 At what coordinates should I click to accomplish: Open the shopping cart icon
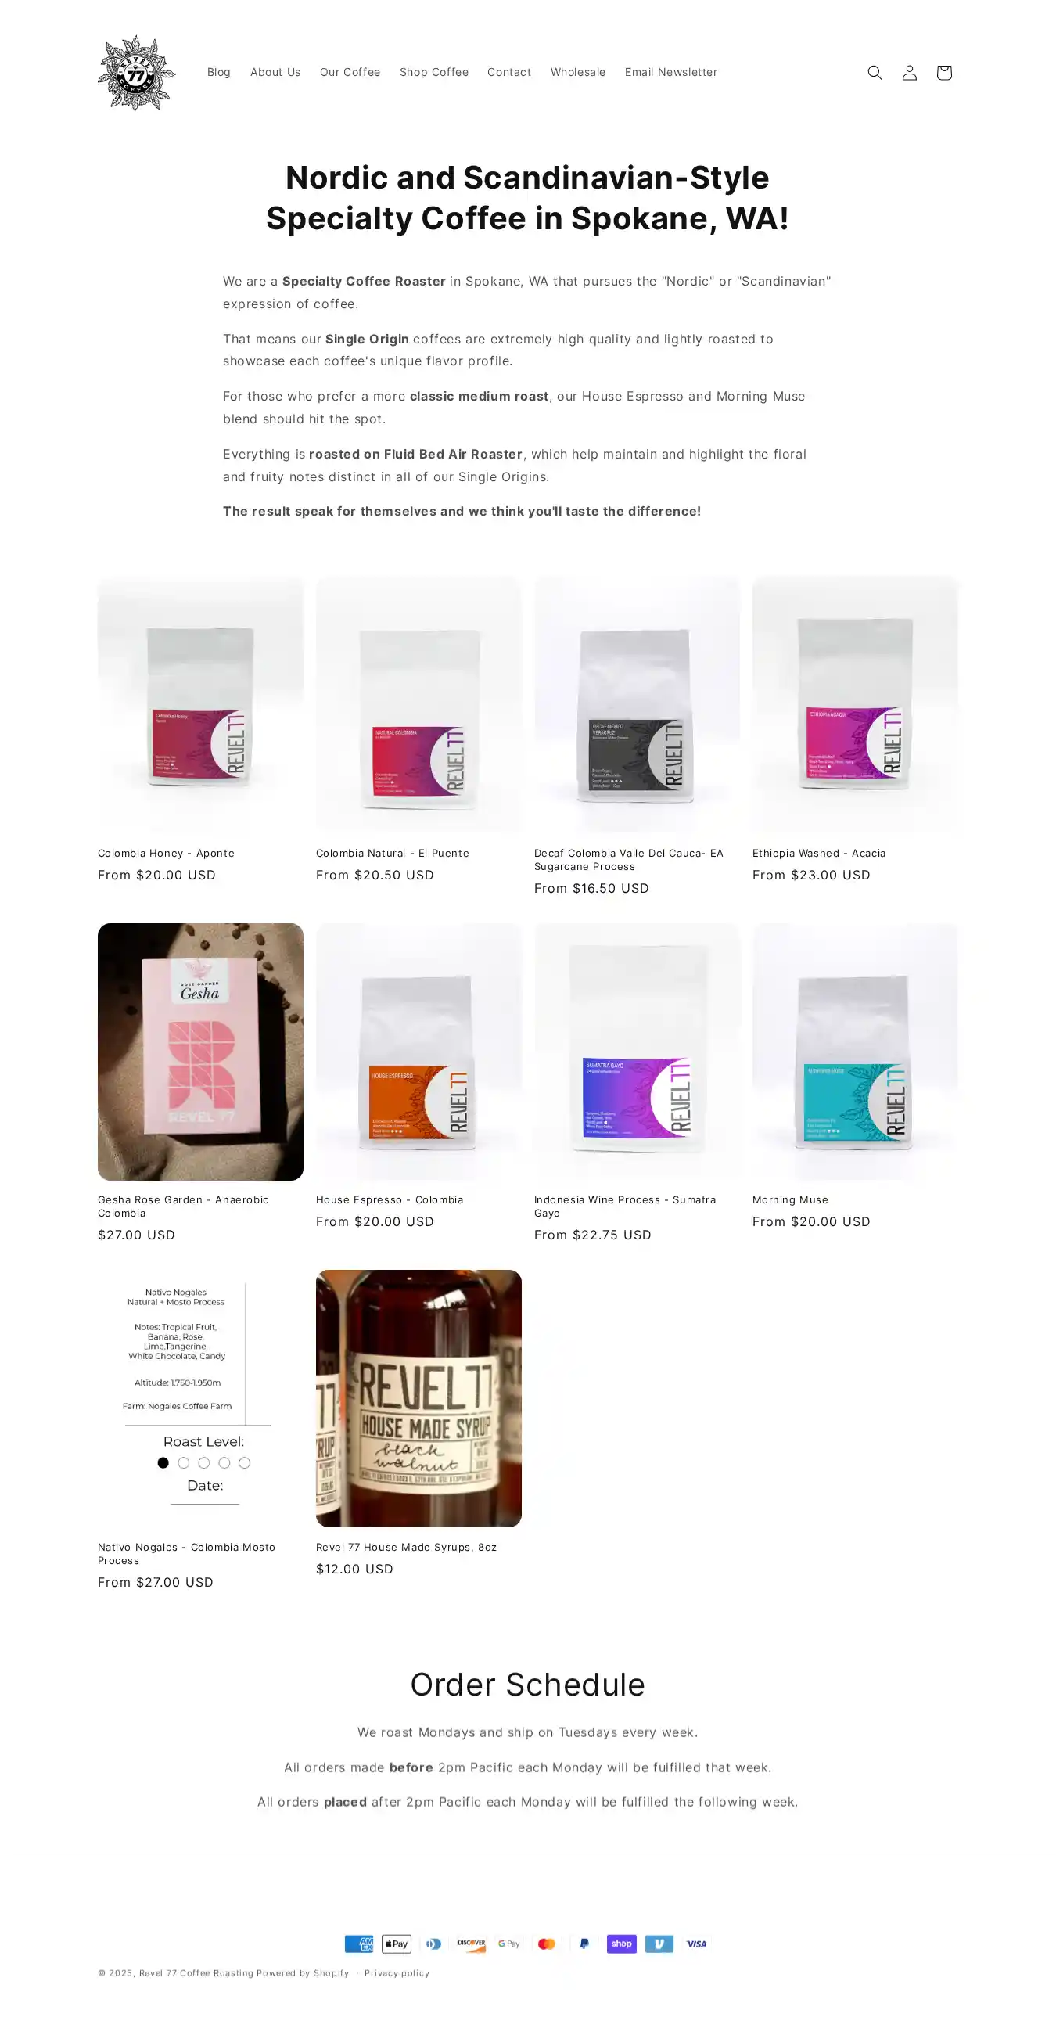click(944, 72)
